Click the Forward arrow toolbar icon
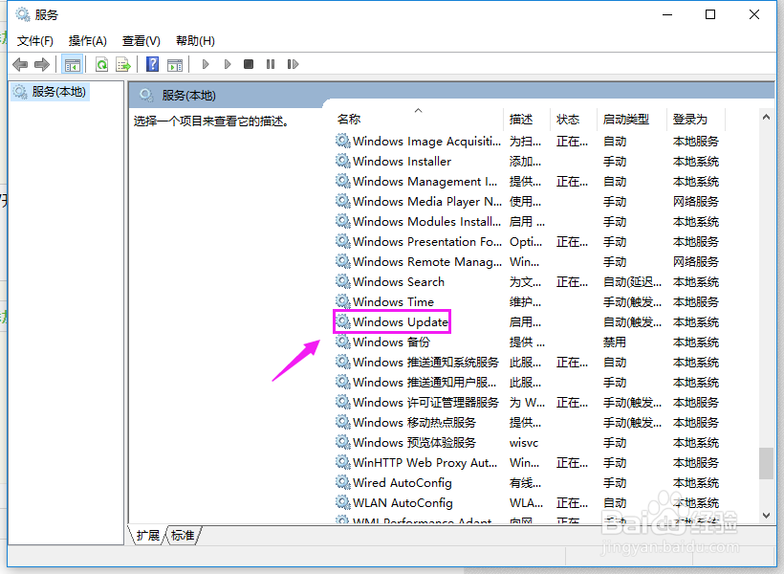 (42, 64)
